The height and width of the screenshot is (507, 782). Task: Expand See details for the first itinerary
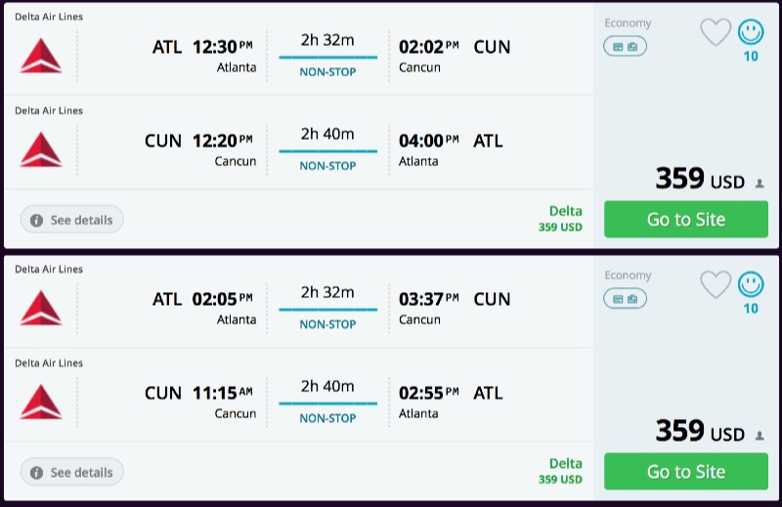pos(72,220)
